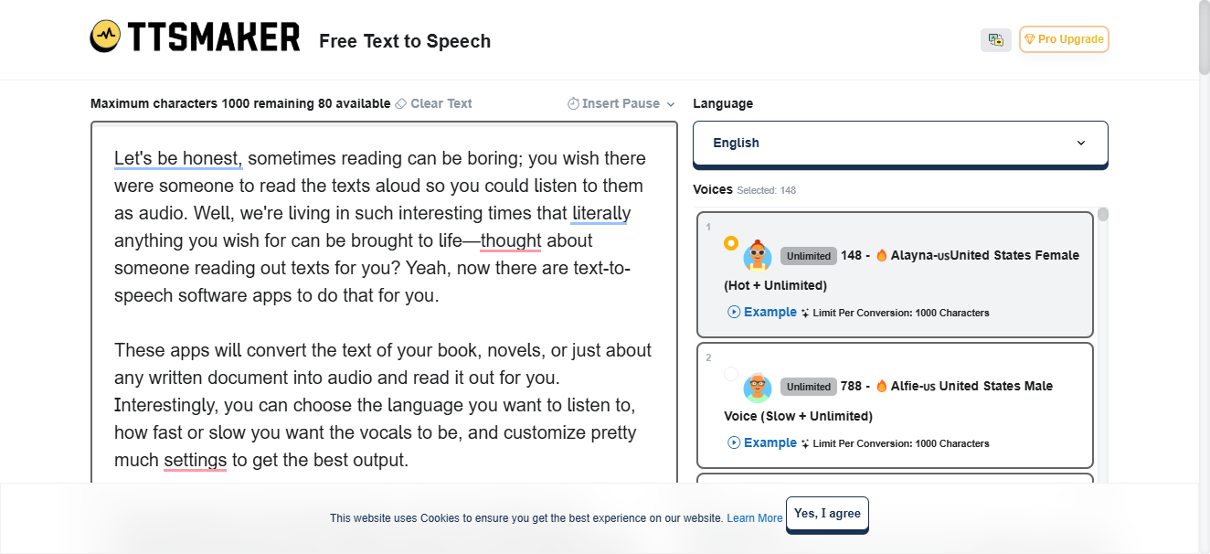
Task: Click the Free Text to Speech heading
Action: [x=405, y=41]
